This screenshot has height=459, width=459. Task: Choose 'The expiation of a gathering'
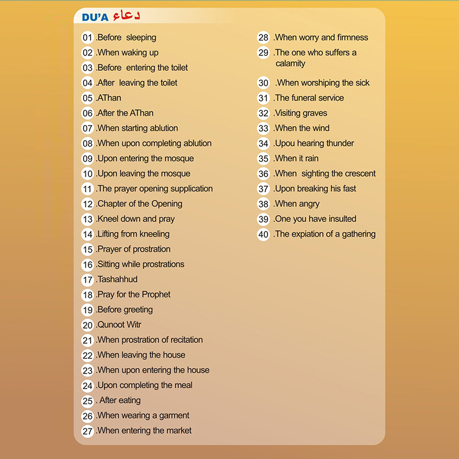pos(325,234)
